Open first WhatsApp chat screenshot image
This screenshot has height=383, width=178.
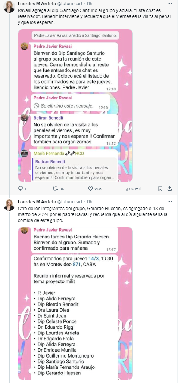coord(75,105)
